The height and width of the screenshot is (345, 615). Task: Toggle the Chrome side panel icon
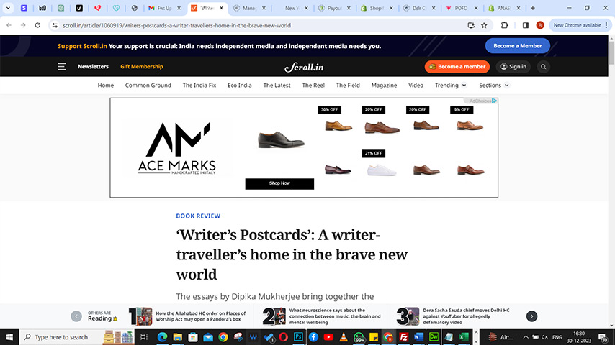pyautogui.click(x=526, y=25)
